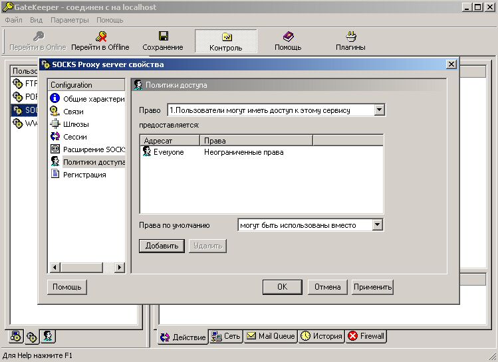Click the configuration list left scroll arrow
Viewport: 498px width, 362px height.
[x=55, y=268]
